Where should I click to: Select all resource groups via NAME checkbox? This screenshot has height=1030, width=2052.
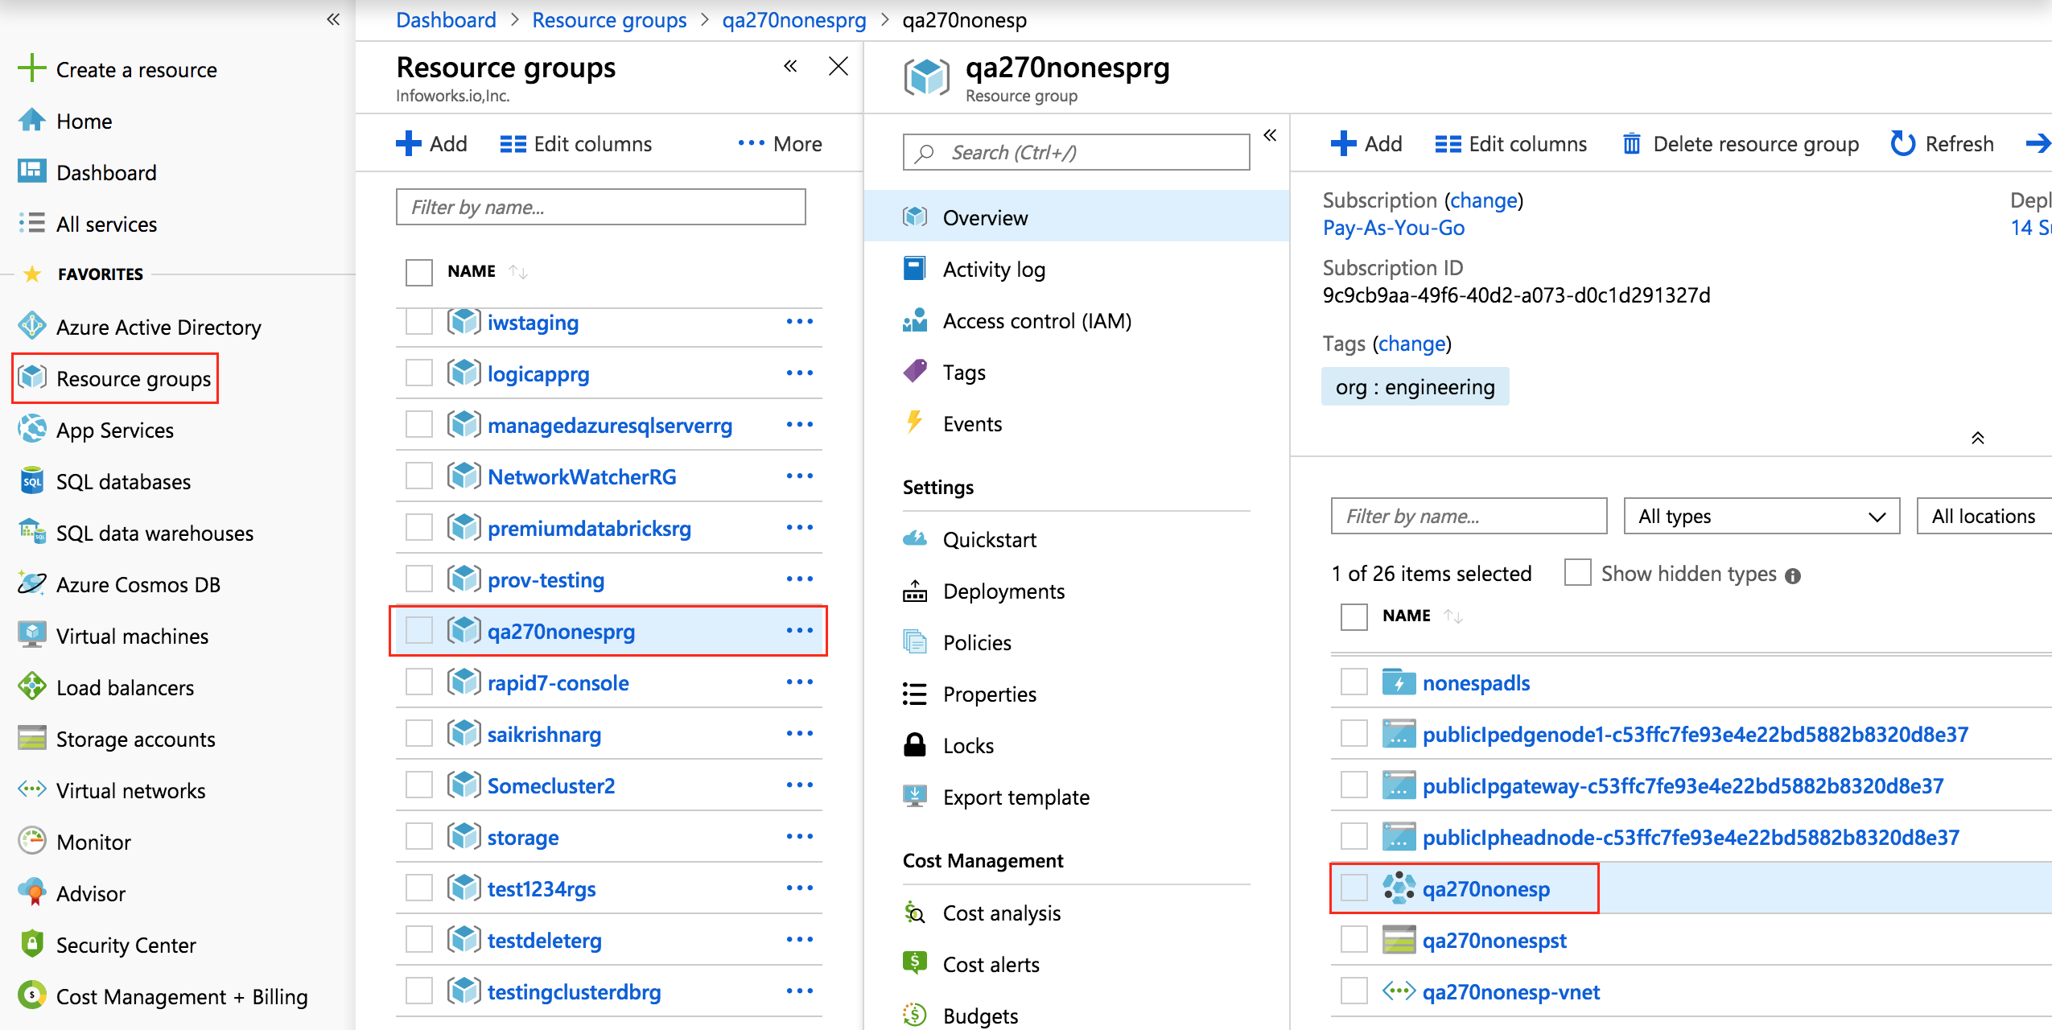click(x=419, y=272)
